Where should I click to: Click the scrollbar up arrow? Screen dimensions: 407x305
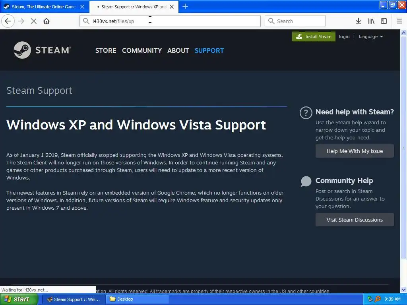404,33
